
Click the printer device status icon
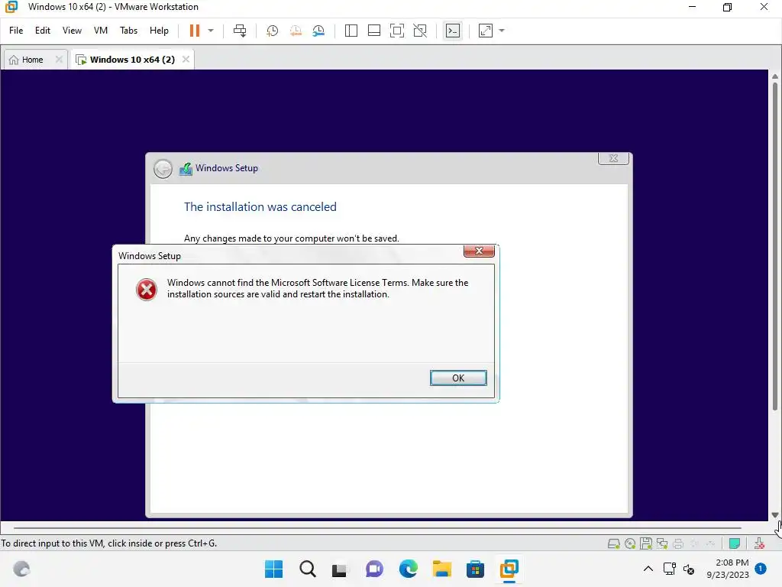pos(678,543)
